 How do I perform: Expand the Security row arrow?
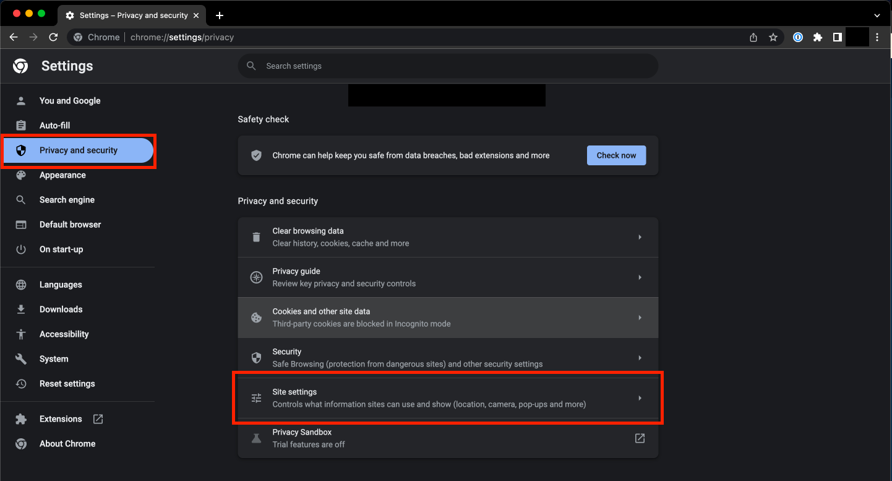tap(640, 358)
